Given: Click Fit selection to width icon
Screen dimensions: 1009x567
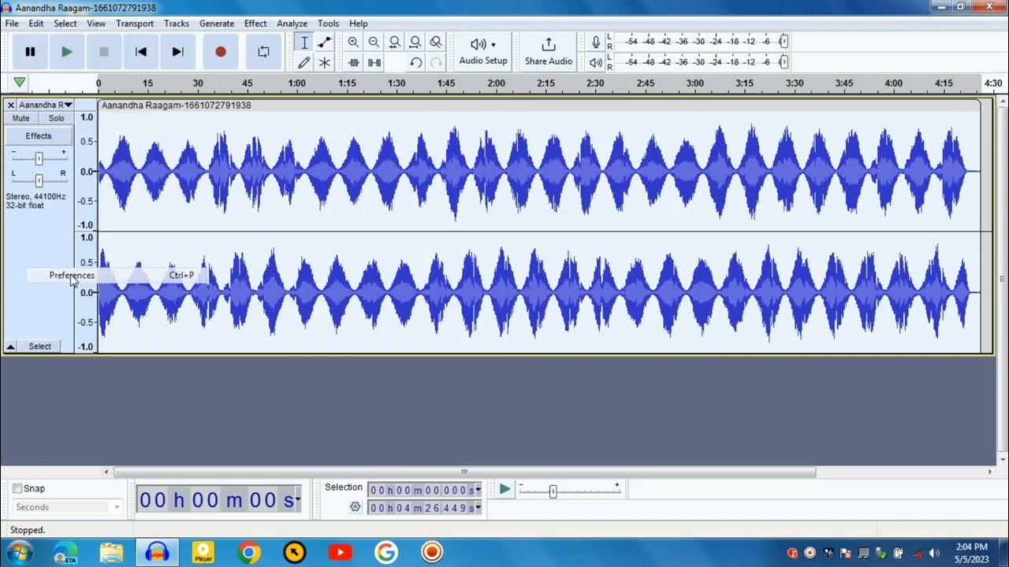Looking at the screenshot, I should [x=394, y=43].
